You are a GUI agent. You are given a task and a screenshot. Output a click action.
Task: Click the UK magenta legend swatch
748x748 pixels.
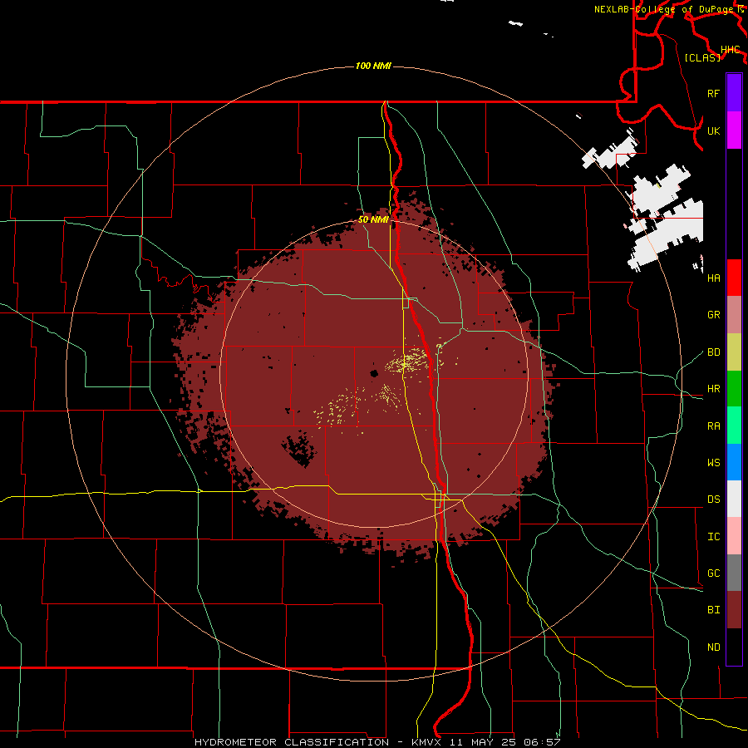[734, 130]
